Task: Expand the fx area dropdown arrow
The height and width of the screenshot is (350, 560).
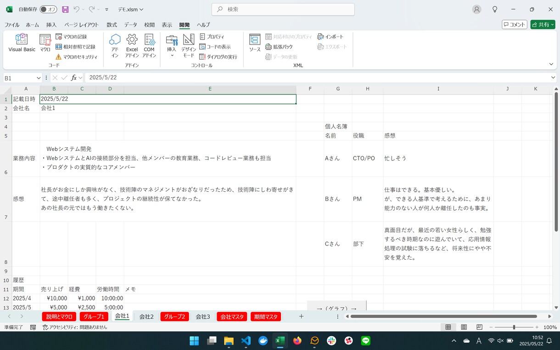Action: click(x=80, y=78)
